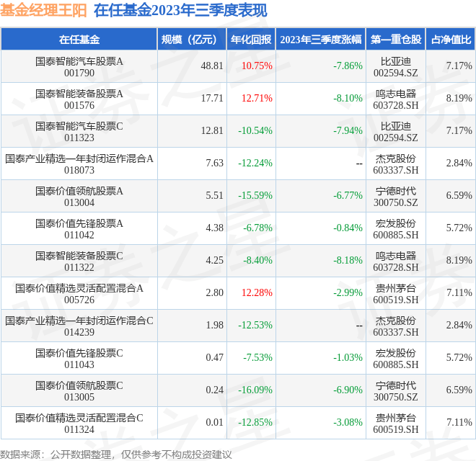Click the 占净值比 column header

450,40
